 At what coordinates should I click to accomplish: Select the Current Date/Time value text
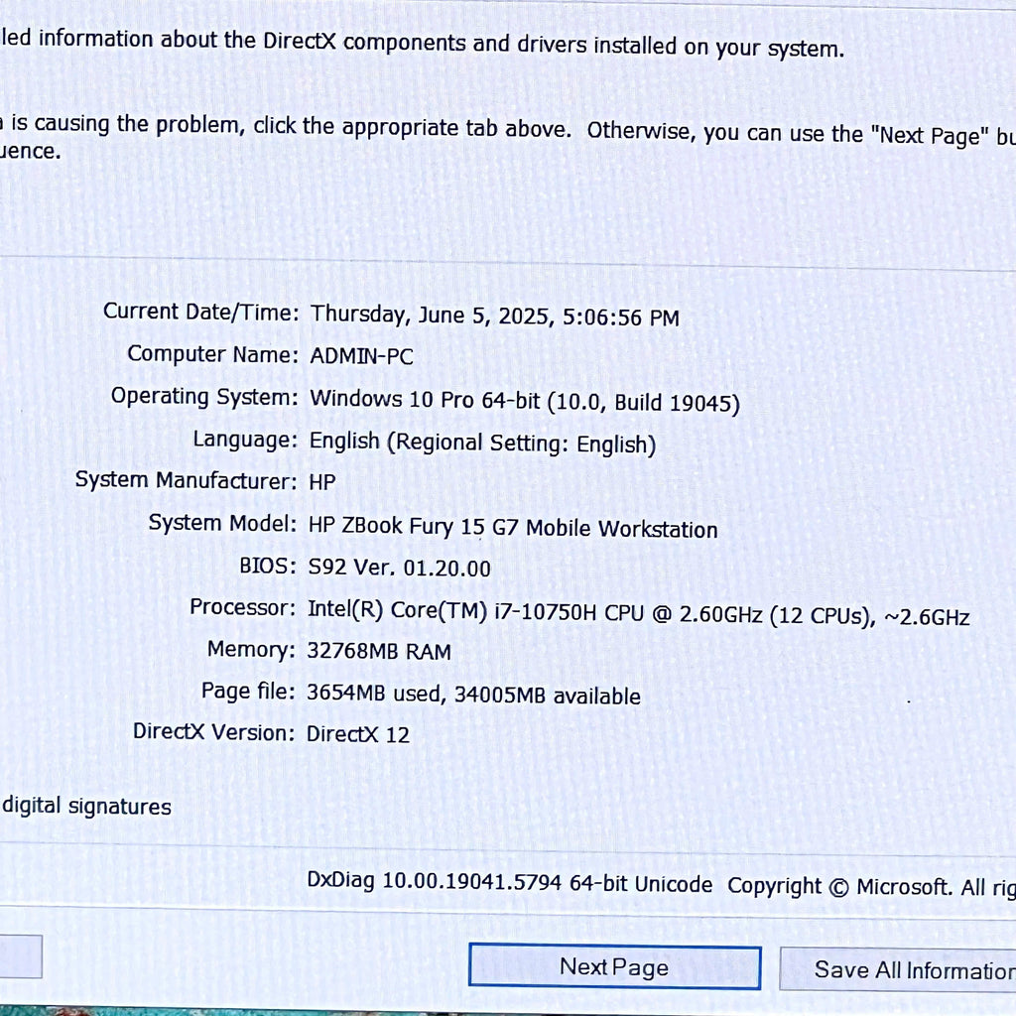click(x=494, y=316)
